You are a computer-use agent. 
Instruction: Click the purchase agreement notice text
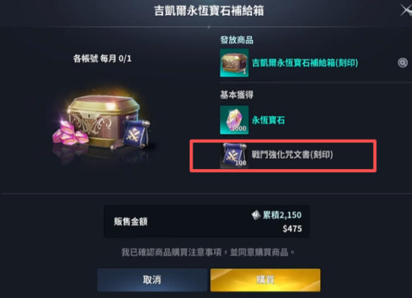click(208, 252)
